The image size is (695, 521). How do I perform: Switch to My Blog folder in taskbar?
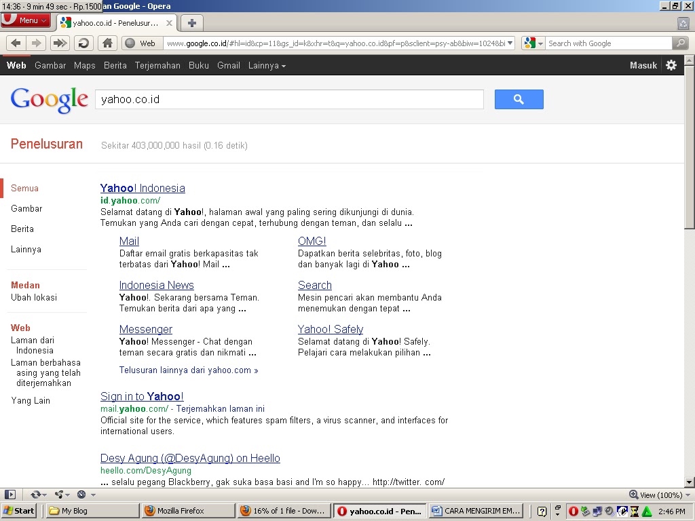pos(92,511)
